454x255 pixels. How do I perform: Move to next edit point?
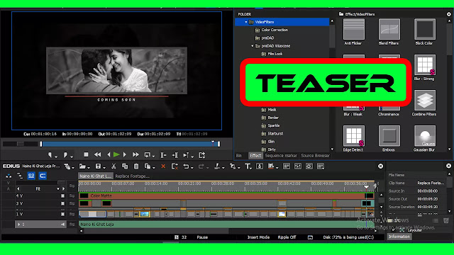pyautogui.click(x=175, y=155)
